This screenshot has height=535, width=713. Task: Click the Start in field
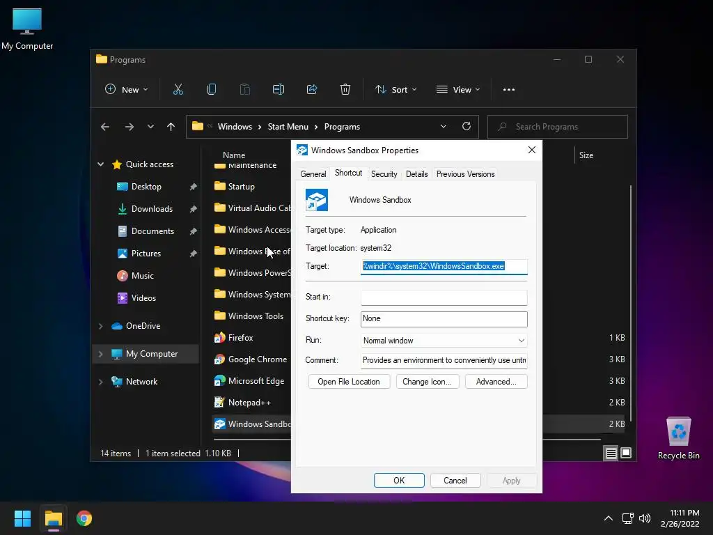(444, 297)
